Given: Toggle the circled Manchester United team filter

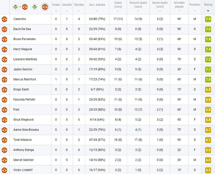Looking at the screenshot, I should pos(45,7).
